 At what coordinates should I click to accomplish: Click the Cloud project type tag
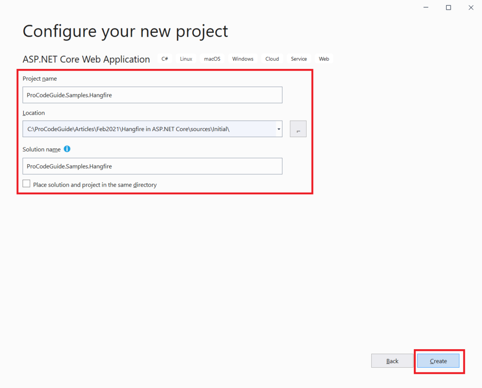(x=272, y=59)
